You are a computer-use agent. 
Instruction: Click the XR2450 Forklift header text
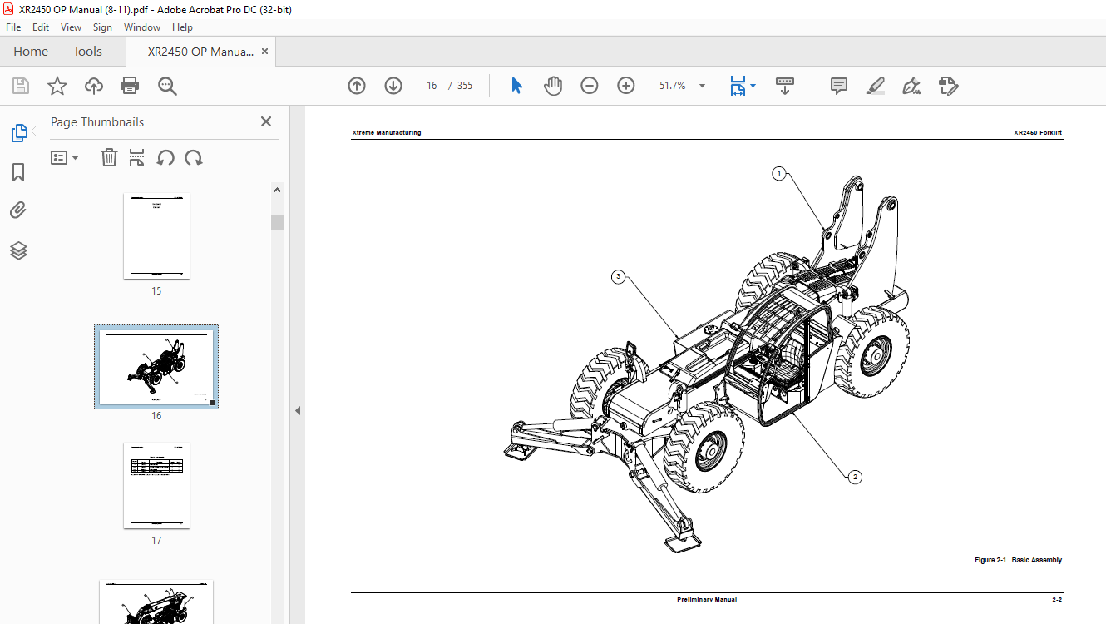[1038, 133]
